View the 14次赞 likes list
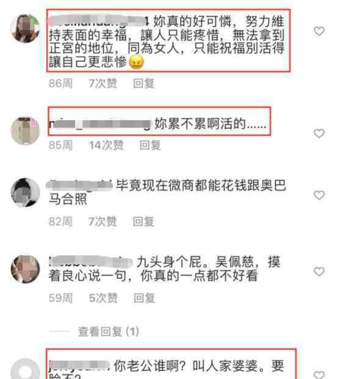 tap(106, 145)
